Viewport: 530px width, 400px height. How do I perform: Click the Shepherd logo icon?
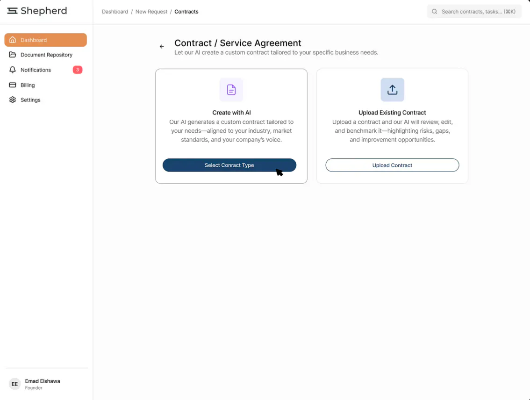12,11
